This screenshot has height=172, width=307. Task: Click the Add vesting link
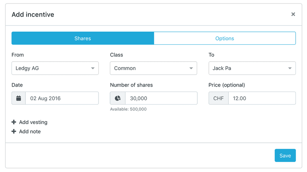(x=33, y=122)
